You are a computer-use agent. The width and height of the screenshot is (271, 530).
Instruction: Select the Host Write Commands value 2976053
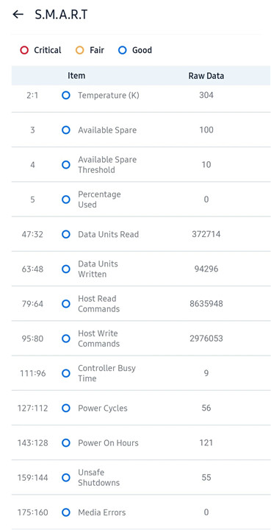pos(206,339)
